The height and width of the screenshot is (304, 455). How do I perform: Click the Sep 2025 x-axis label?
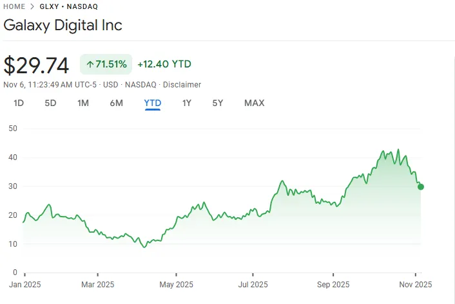coord(333,284)
